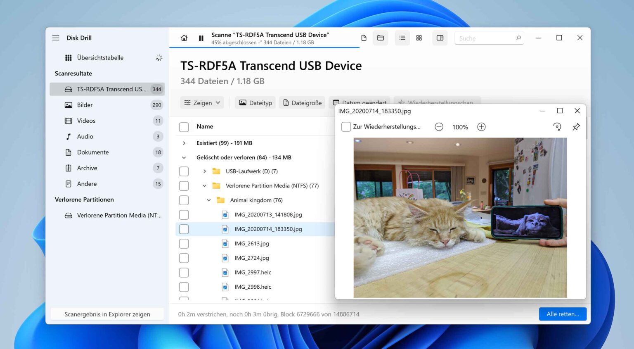Open the hamburger menu beside Disk Drill
Image resolution: width=634 pixels, height=349 pixels.
tap(56, 38)
